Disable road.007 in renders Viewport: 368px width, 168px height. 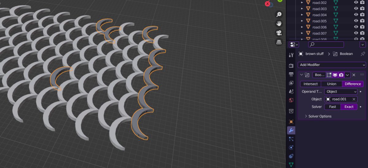(362, 33)
